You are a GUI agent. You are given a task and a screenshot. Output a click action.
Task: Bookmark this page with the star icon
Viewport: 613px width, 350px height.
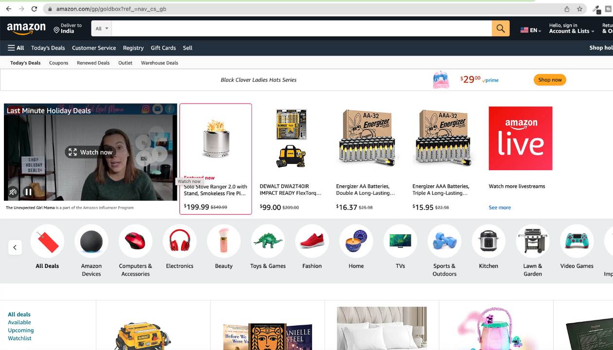click(x=579, y=9)
